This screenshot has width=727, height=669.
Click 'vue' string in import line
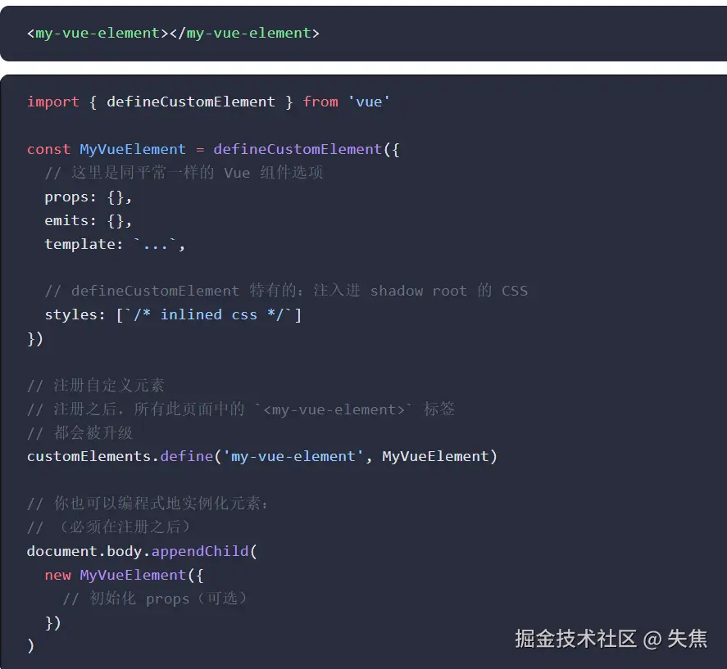click(369, 102)
